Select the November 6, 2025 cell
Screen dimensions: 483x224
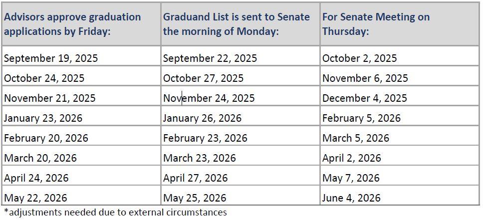(365, 78)
